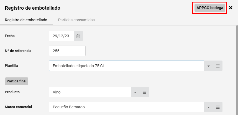
Task: Open the list icon next to Producto
Action: (144, 92)
